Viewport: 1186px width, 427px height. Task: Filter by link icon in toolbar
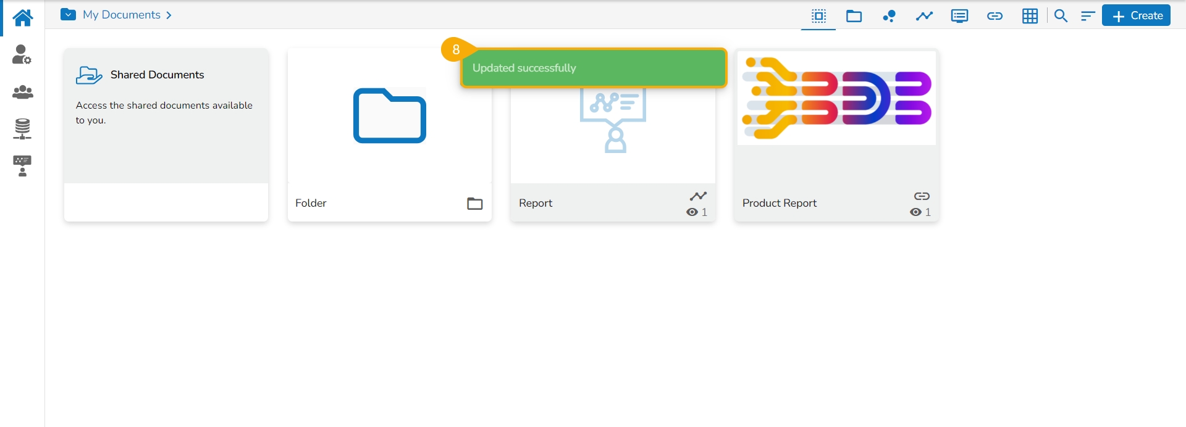tap(995, 17)
